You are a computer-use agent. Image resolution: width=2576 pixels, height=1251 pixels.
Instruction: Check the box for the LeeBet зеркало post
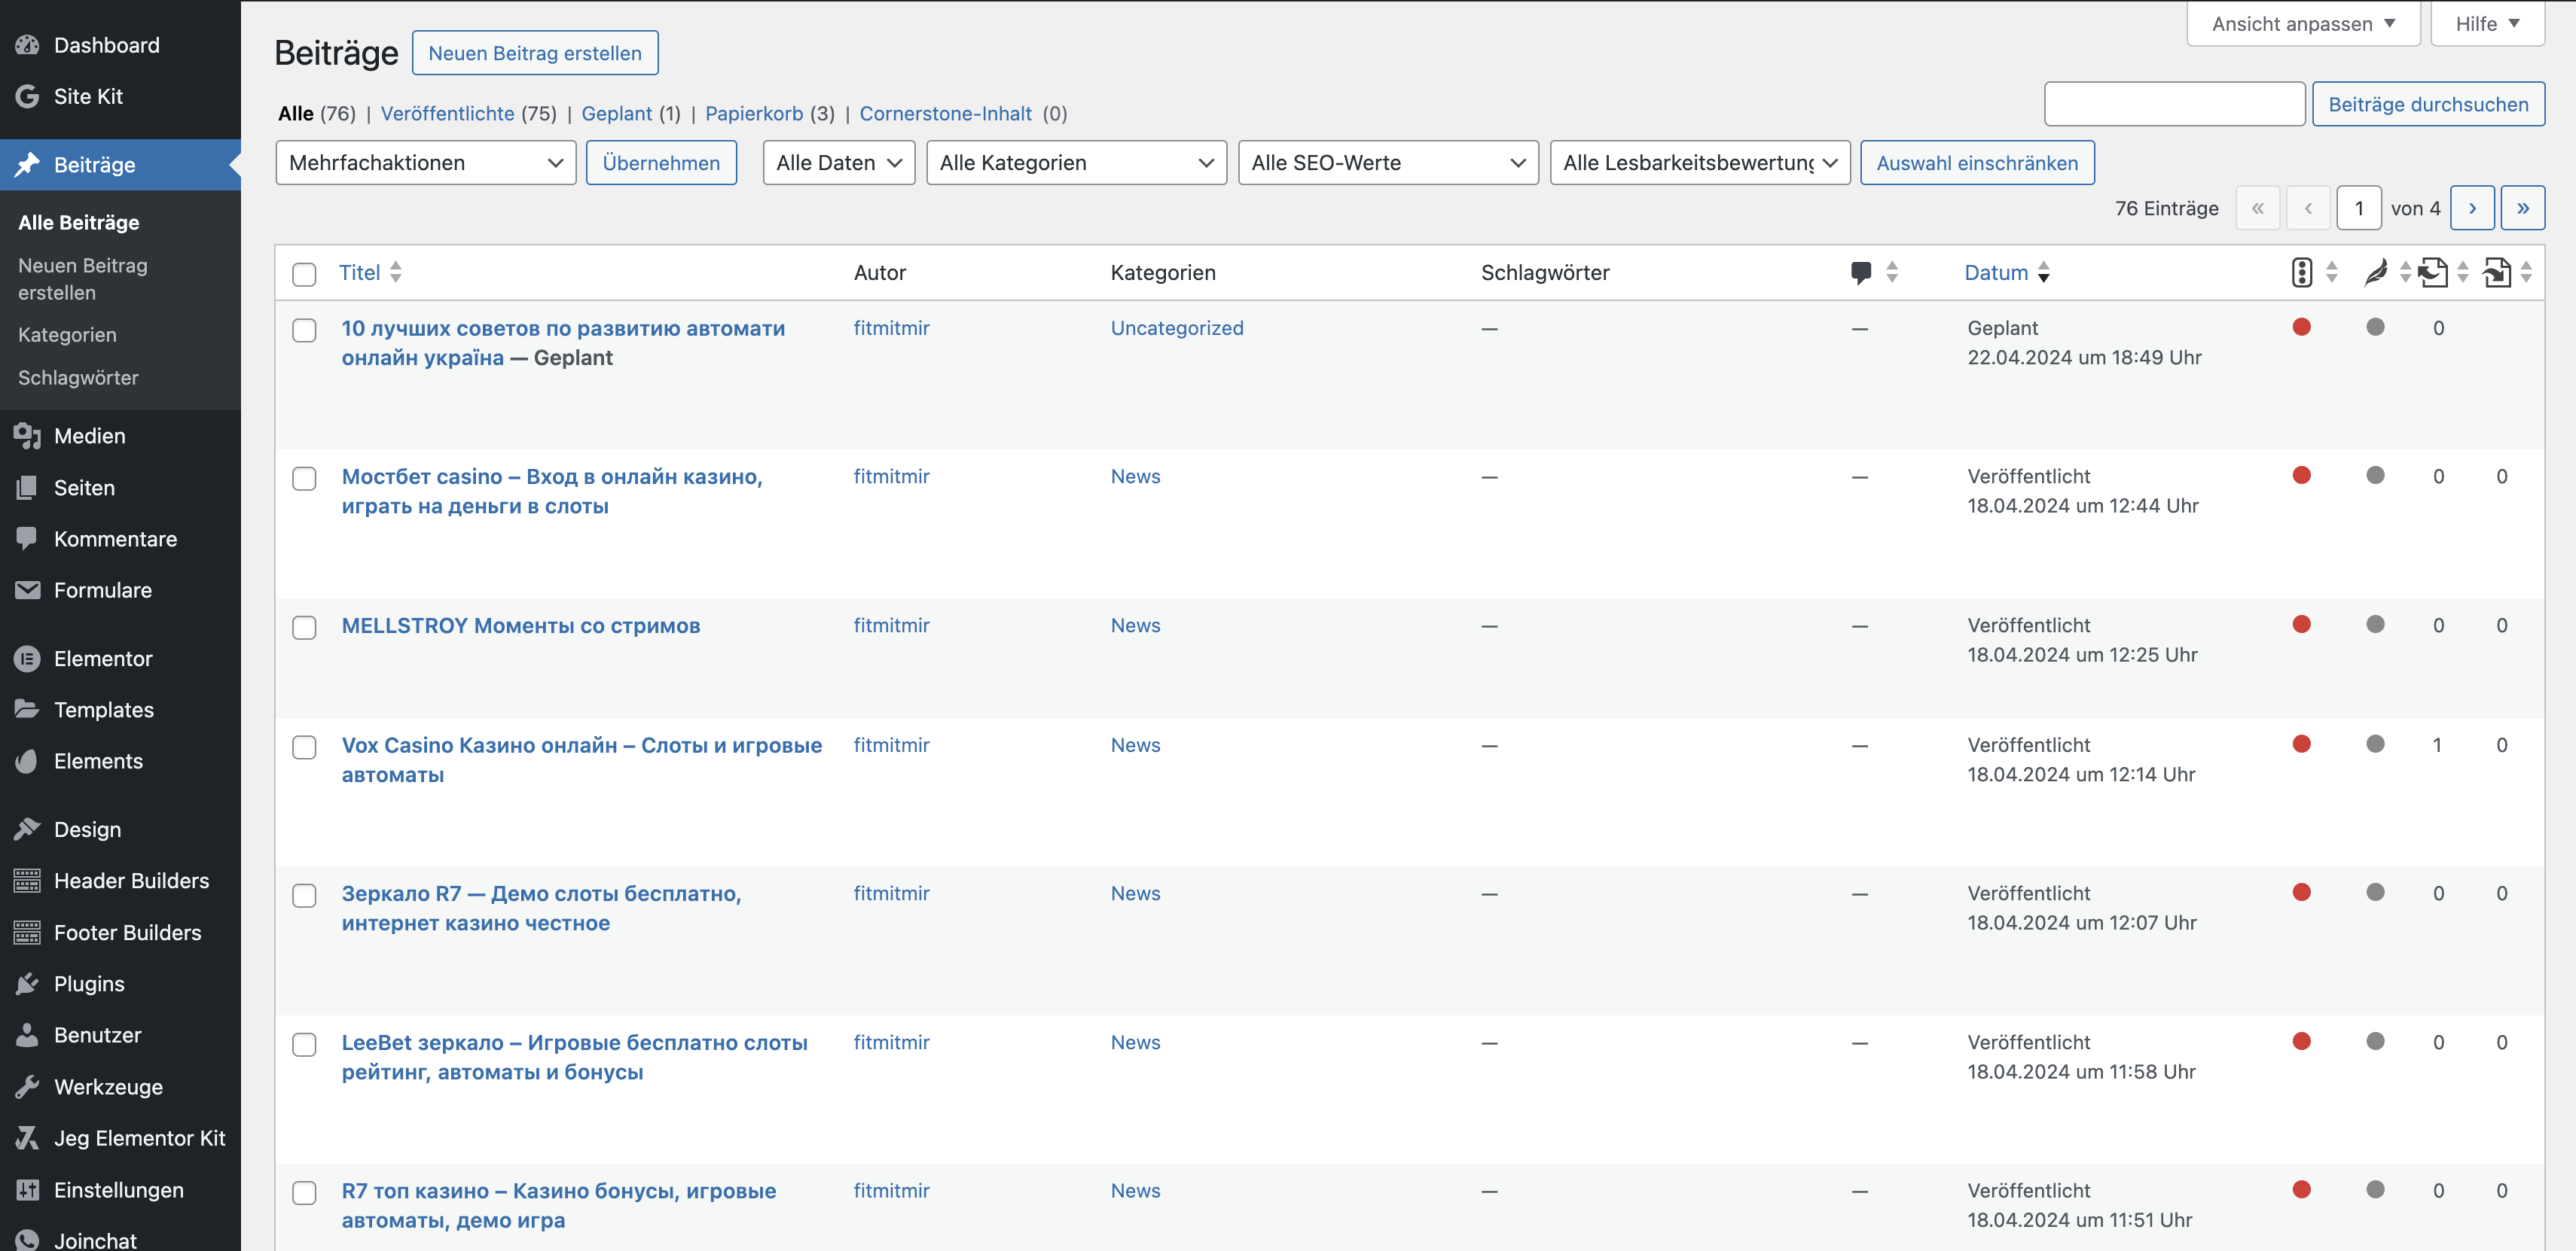tap(304, 1044)
